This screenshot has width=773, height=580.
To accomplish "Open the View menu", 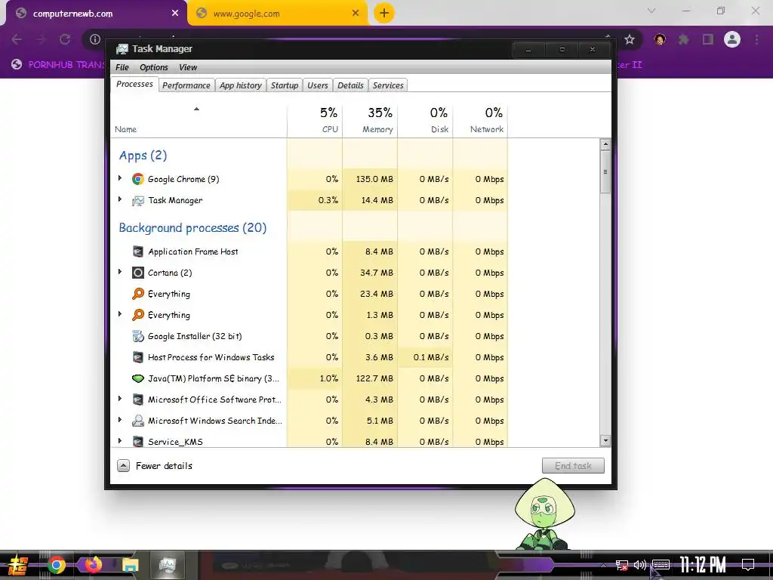I will point(188,67).
